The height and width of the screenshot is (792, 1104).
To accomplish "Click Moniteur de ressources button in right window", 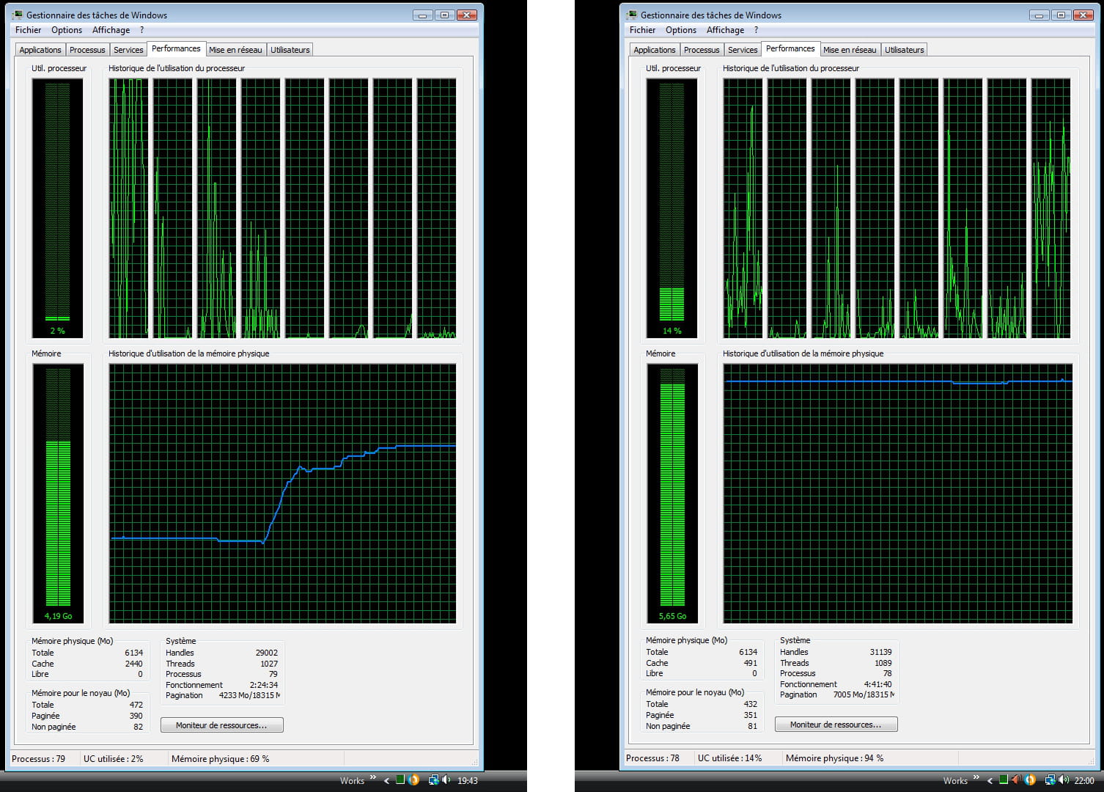I will [x=836, y=725].
